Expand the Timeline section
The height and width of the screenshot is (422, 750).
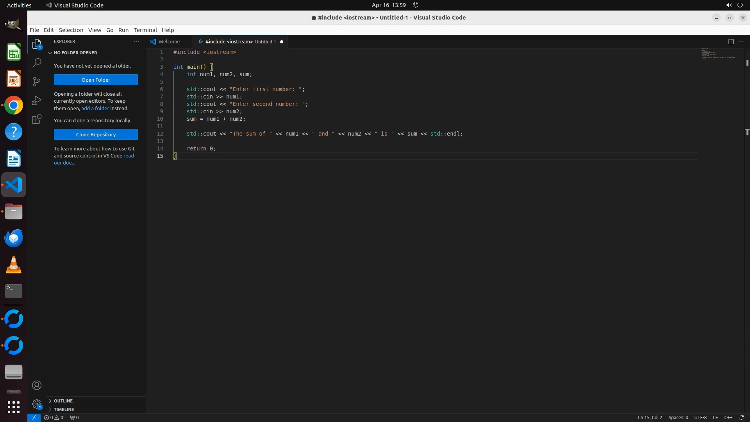point(64,409)
